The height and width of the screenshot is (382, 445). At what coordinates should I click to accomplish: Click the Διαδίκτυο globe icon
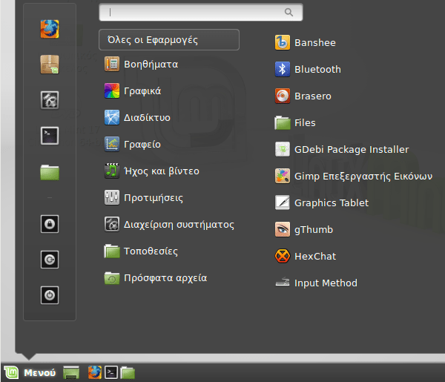(x=112, y=117)
